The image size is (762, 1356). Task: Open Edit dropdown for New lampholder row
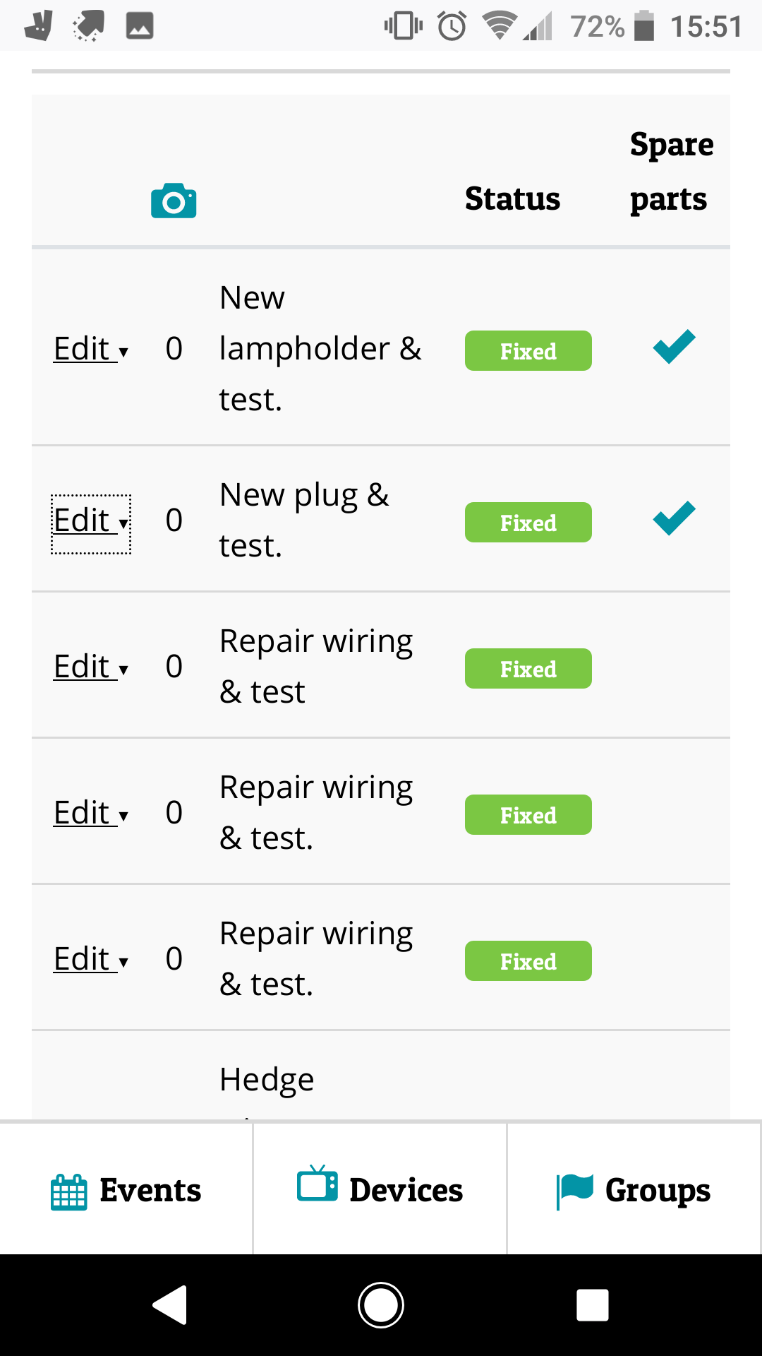[90, 349]
